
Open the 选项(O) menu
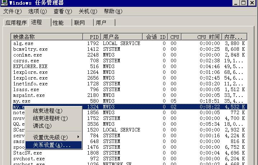click(37, 12)
